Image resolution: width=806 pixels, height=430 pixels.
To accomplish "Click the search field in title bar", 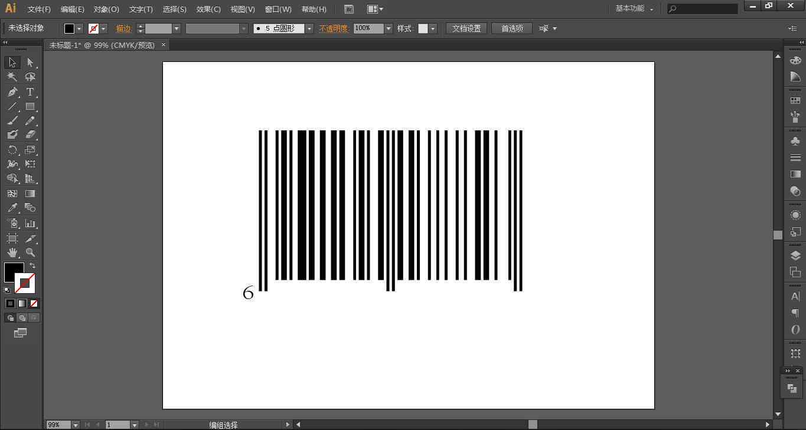I will [x=703, y=9].
